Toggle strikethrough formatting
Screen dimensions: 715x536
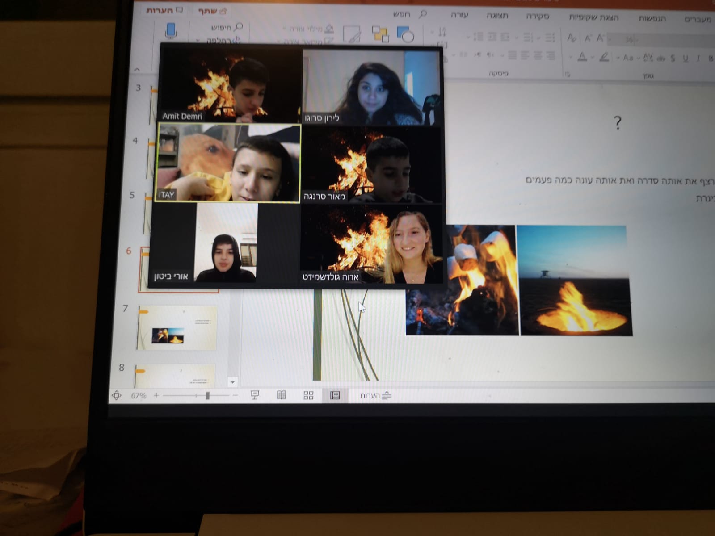click(x=661, y=59)
